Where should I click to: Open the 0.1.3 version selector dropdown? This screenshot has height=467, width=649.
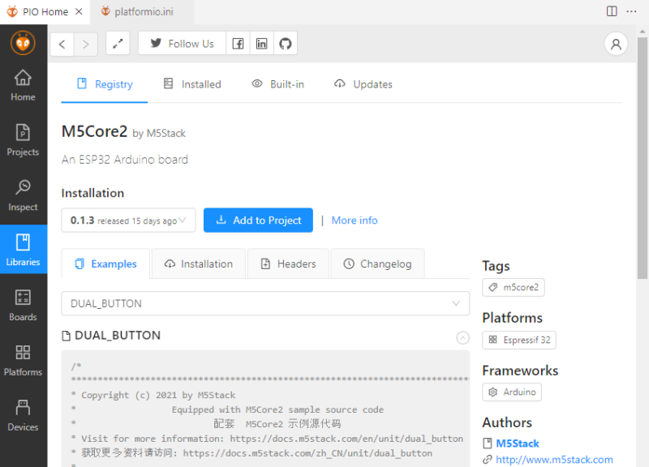coord(128,220)
